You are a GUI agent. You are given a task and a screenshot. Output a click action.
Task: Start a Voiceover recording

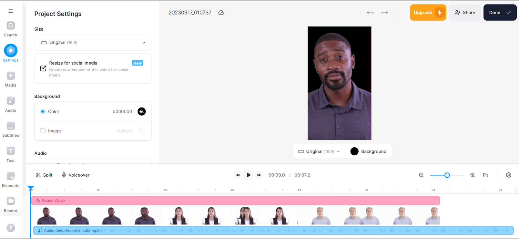coord(76,175)
